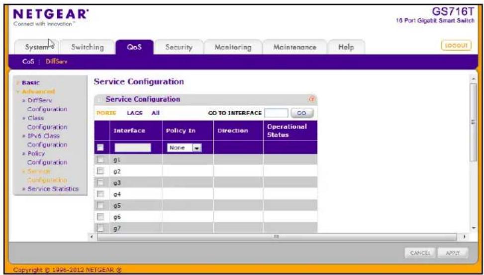Open DiffServ Configuration in sidebar
Viewport: 484px width, 275px height.
coord(47,105)
